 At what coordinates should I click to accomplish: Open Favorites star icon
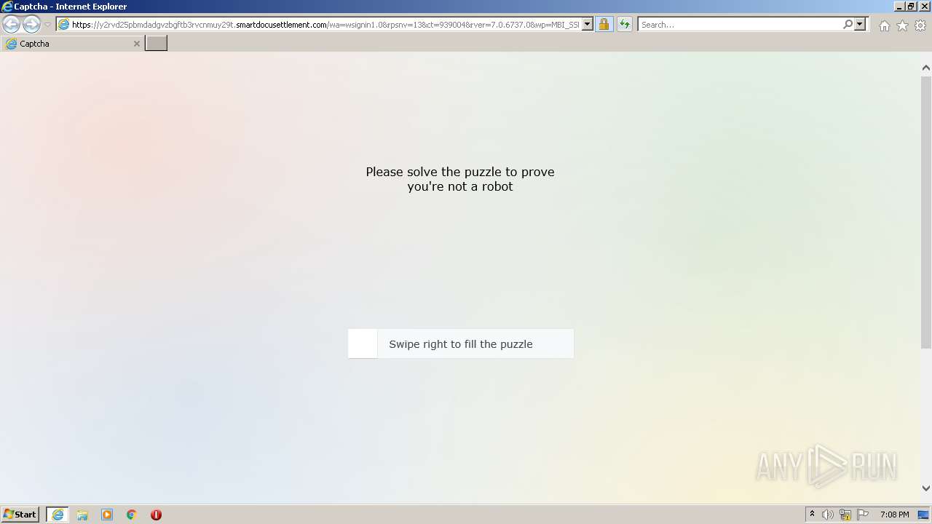[902, 25]
